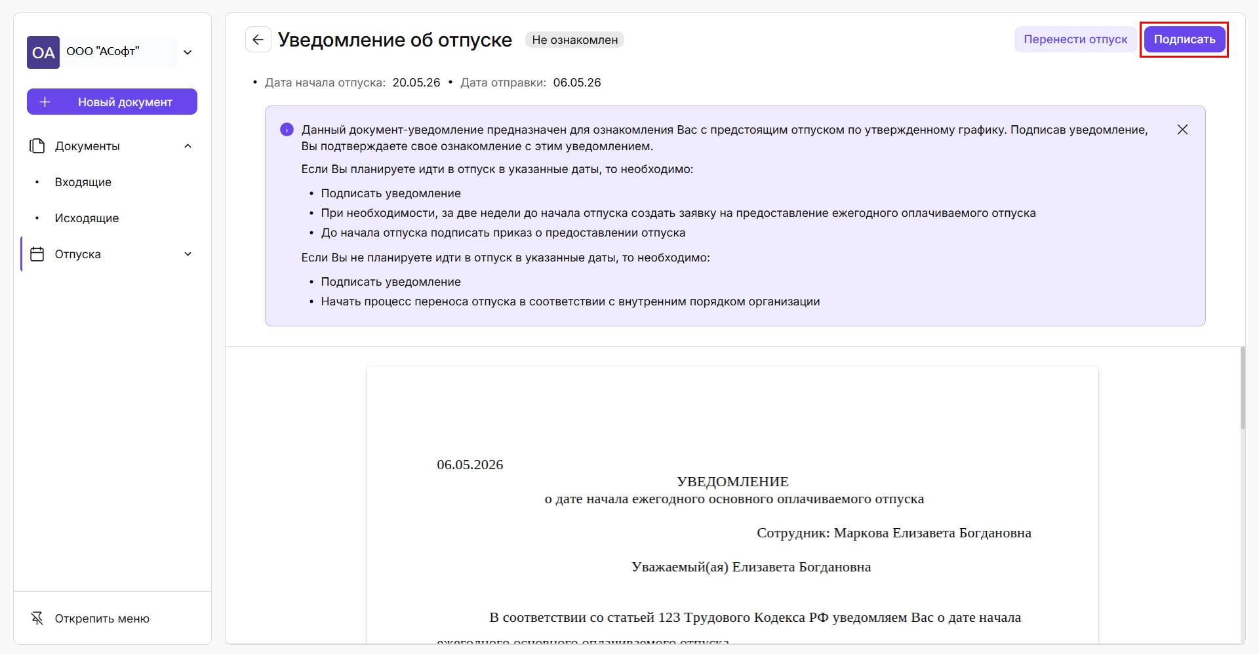Click the Перенести отпуск button
The height and width of the screenshot is (654, 1259).
(1075, 39)
